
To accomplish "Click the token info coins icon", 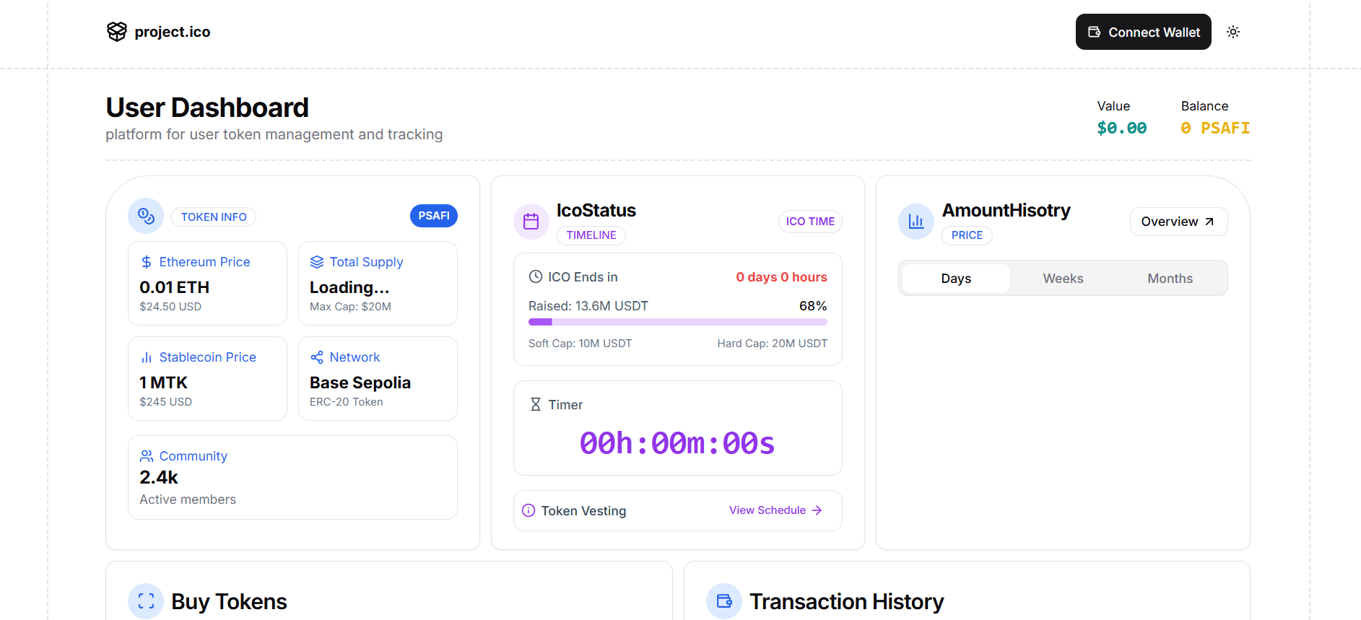I will (x=146, y=216).
